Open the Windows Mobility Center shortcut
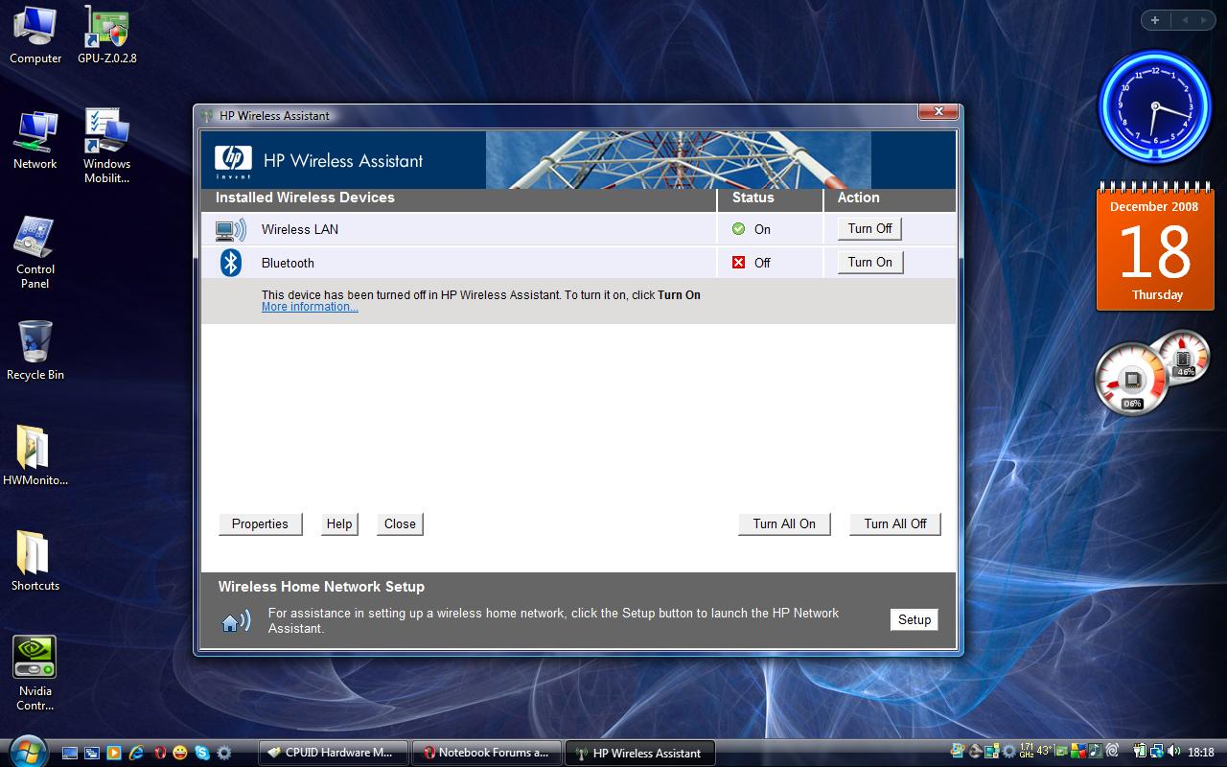The image size is (1227, 767). click(x=106, y=146)
